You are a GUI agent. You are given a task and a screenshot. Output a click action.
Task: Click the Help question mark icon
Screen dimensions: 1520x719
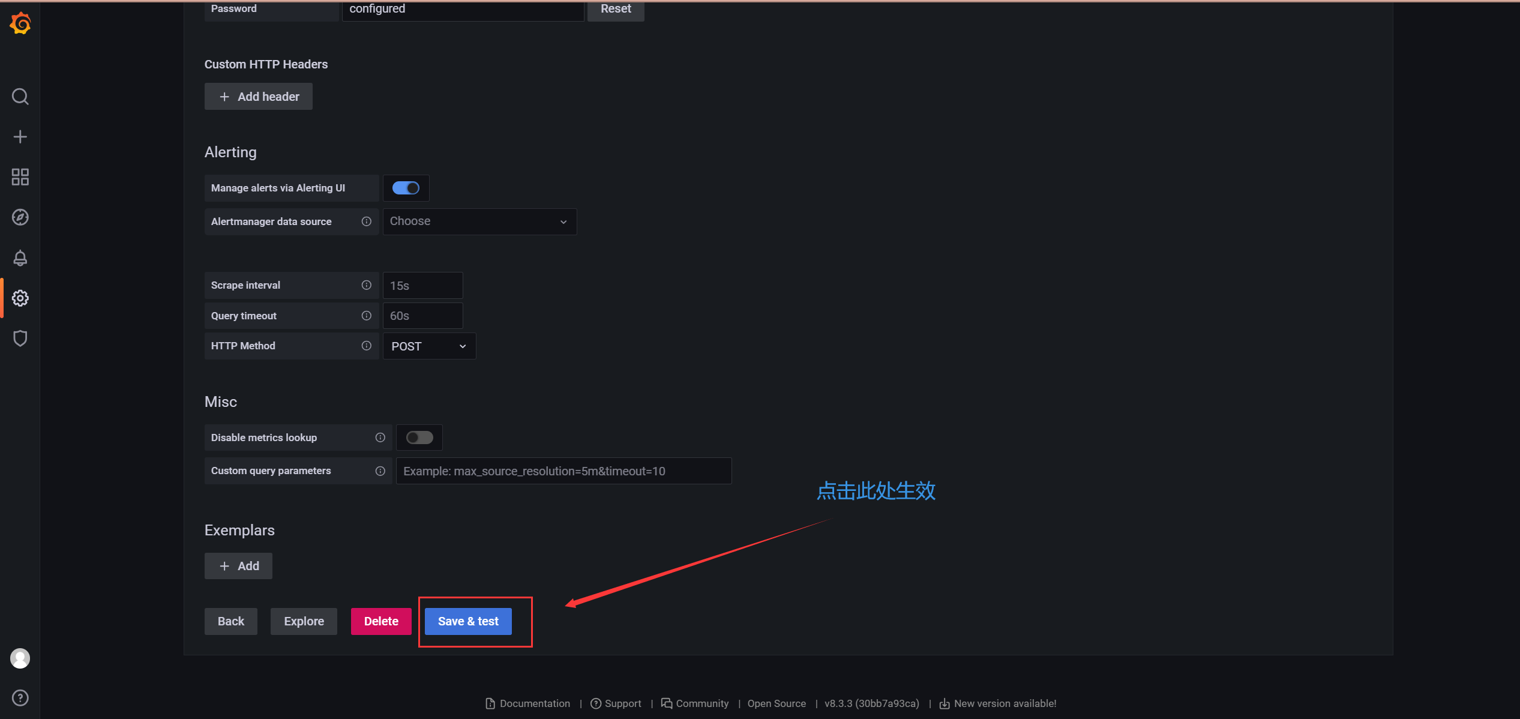(20, 698)
